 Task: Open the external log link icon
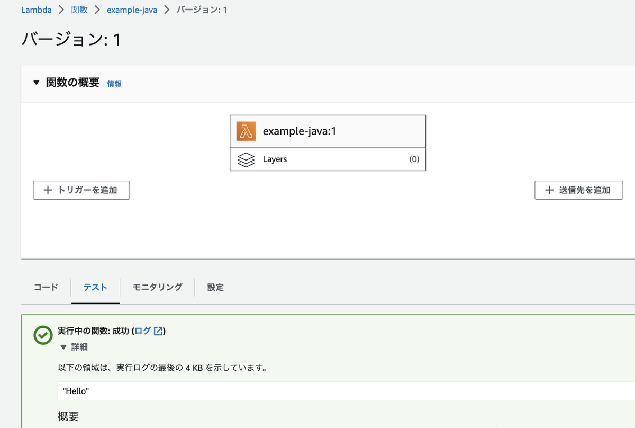tap(159, 331)
